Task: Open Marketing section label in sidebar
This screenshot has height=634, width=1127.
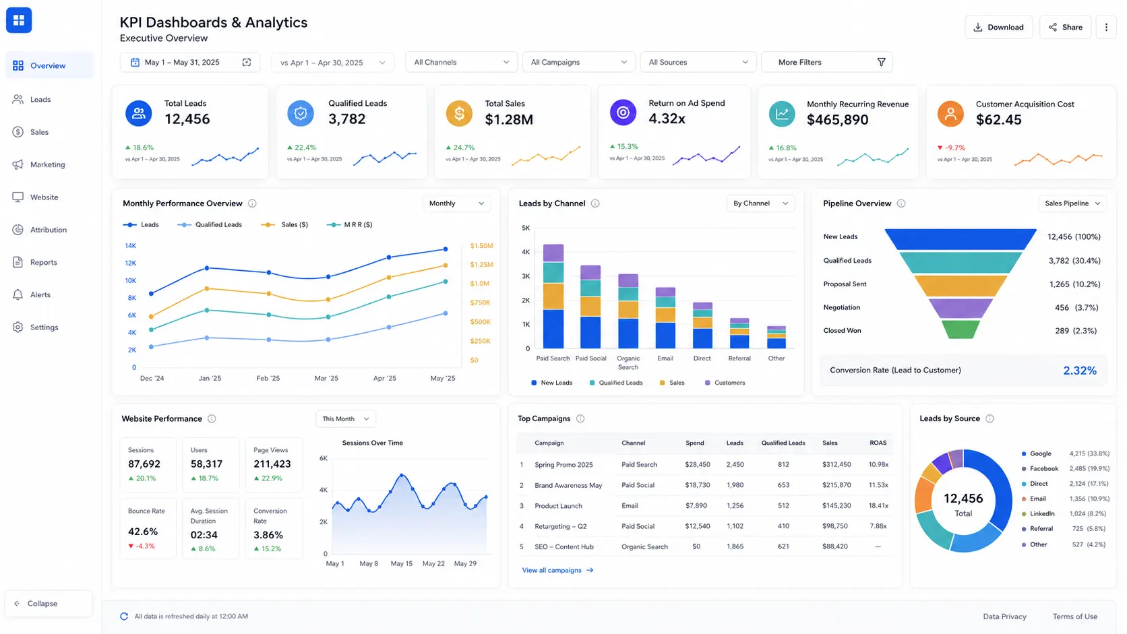Action: [x=48, y=164]
